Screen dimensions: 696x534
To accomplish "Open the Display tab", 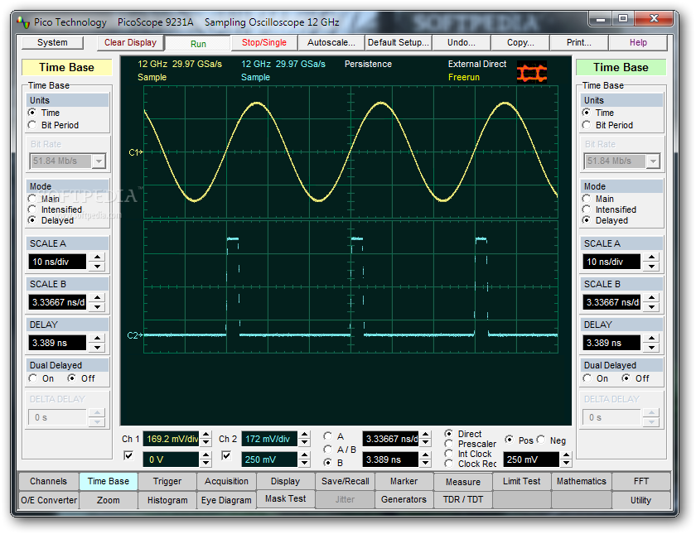I will 285,481.
